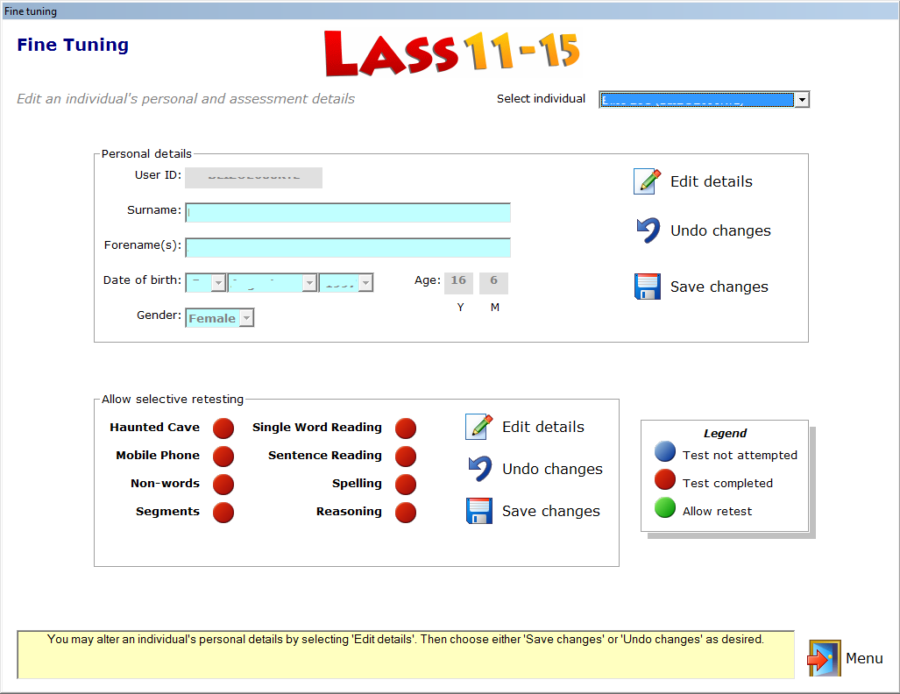
Task: Click the red Test completed legend circle
Action: (x=664, y=479)
